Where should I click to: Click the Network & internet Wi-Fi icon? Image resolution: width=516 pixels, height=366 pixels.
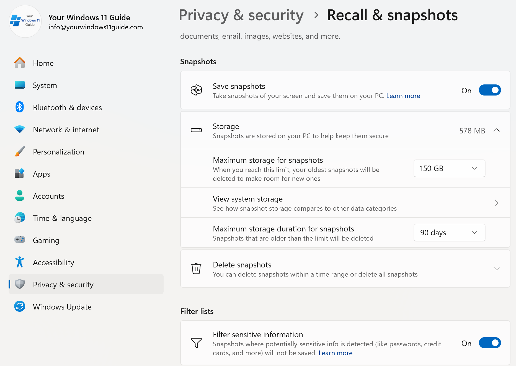click(20, 129)
